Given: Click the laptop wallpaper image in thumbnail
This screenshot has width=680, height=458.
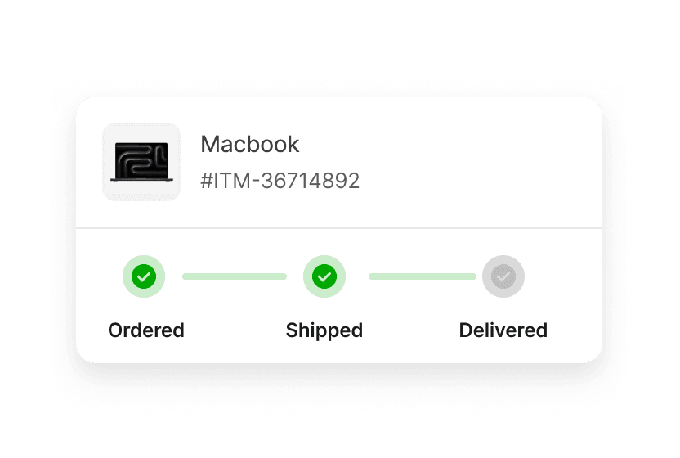Looking at the screenshot, I should 141,159.
